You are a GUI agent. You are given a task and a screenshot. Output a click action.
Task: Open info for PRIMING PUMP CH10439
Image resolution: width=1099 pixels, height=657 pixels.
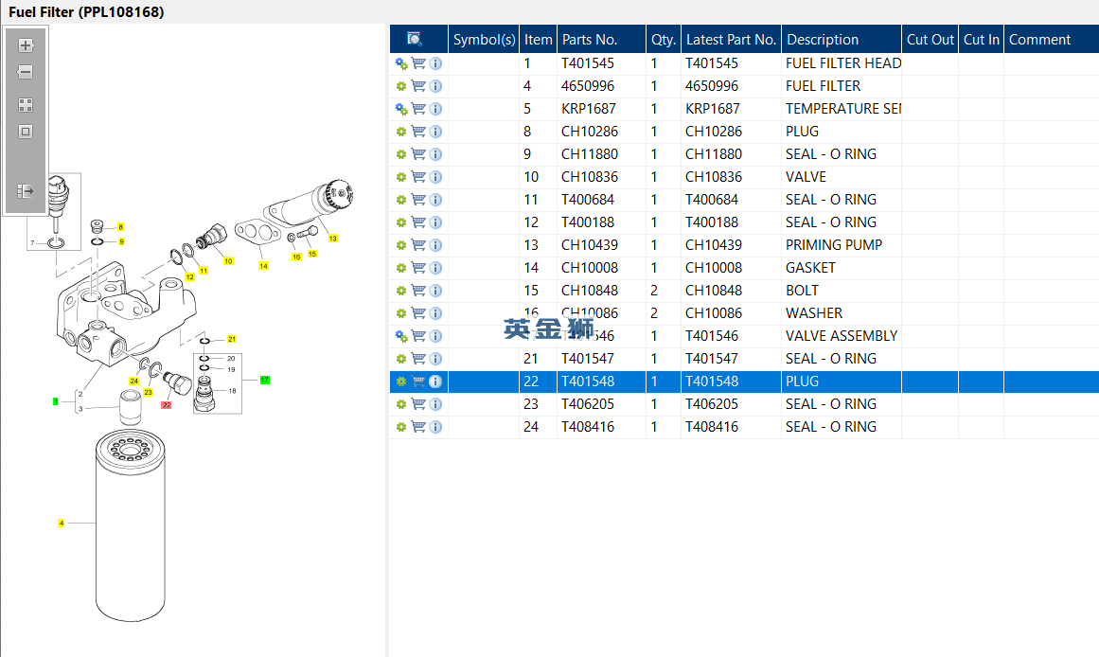[x=435, y=245]
